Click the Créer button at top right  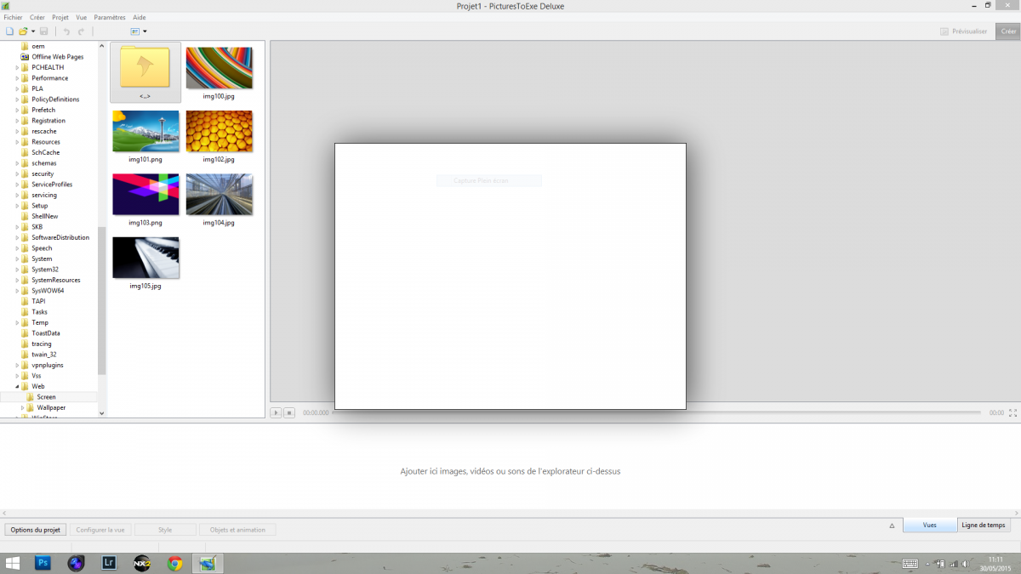(1007, 31)
